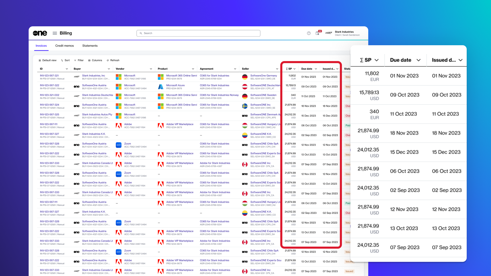Screen dimensions: 491x276
Task: Refresh the invoices list
Action: [x=113, y=60]
